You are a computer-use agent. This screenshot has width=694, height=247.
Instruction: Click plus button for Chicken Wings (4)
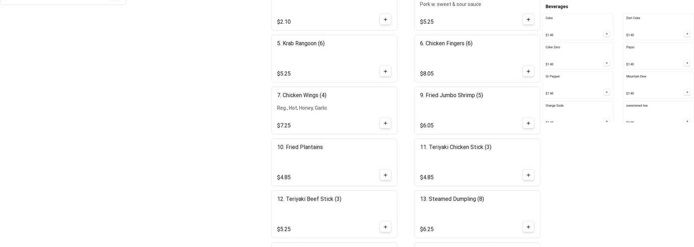coord(385,123)
